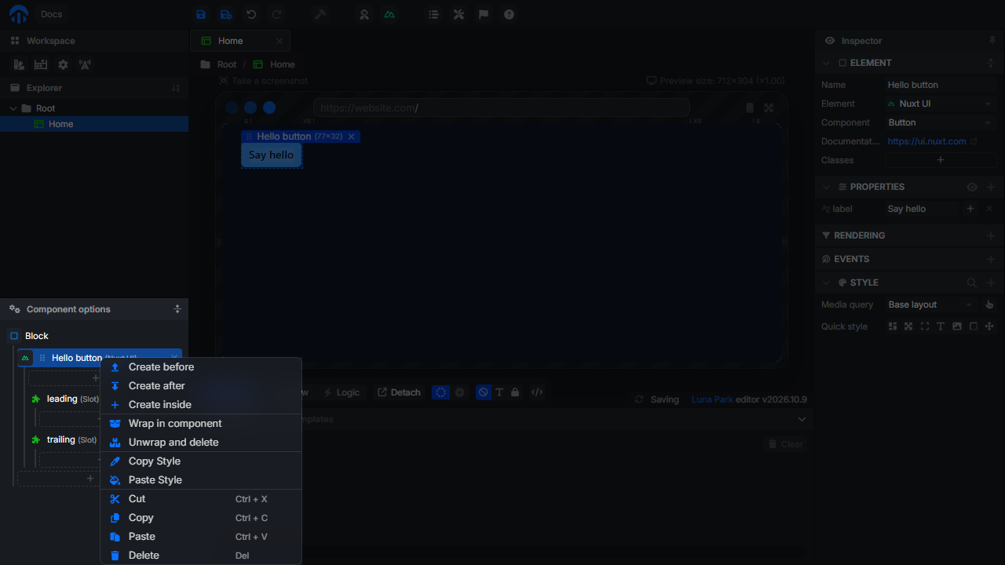Click the Quick style move arrows icon

tap(989, 326)
